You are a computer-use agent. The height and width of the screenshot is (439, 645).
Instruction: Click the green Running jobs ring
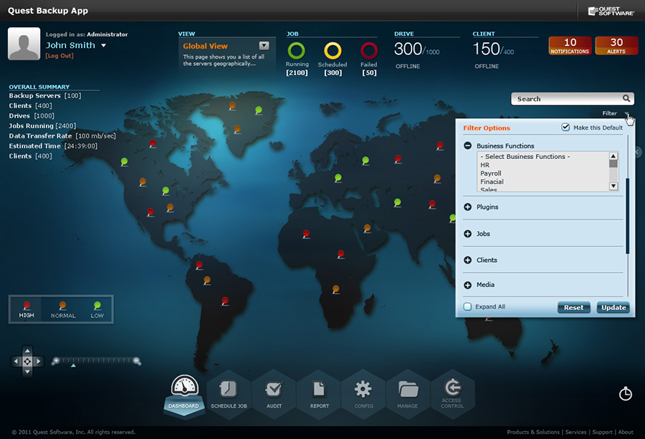tap(296, 51)
